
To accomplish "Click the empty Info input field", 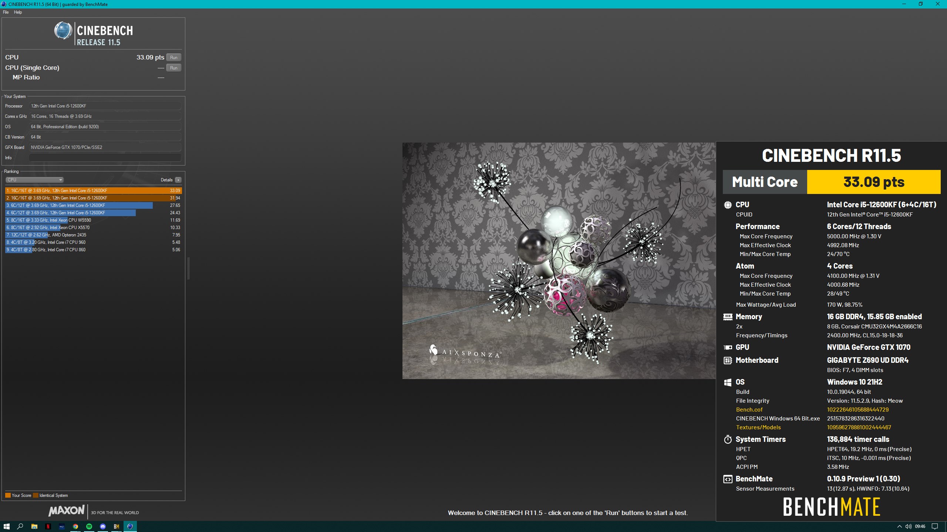I will tap(105, 158).
